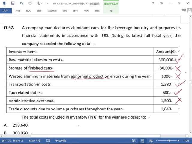The width and height of the screenshot is (192, 144).
Task: Customize the Quick Access Toolbar dropdown
Action: point(47,3)
